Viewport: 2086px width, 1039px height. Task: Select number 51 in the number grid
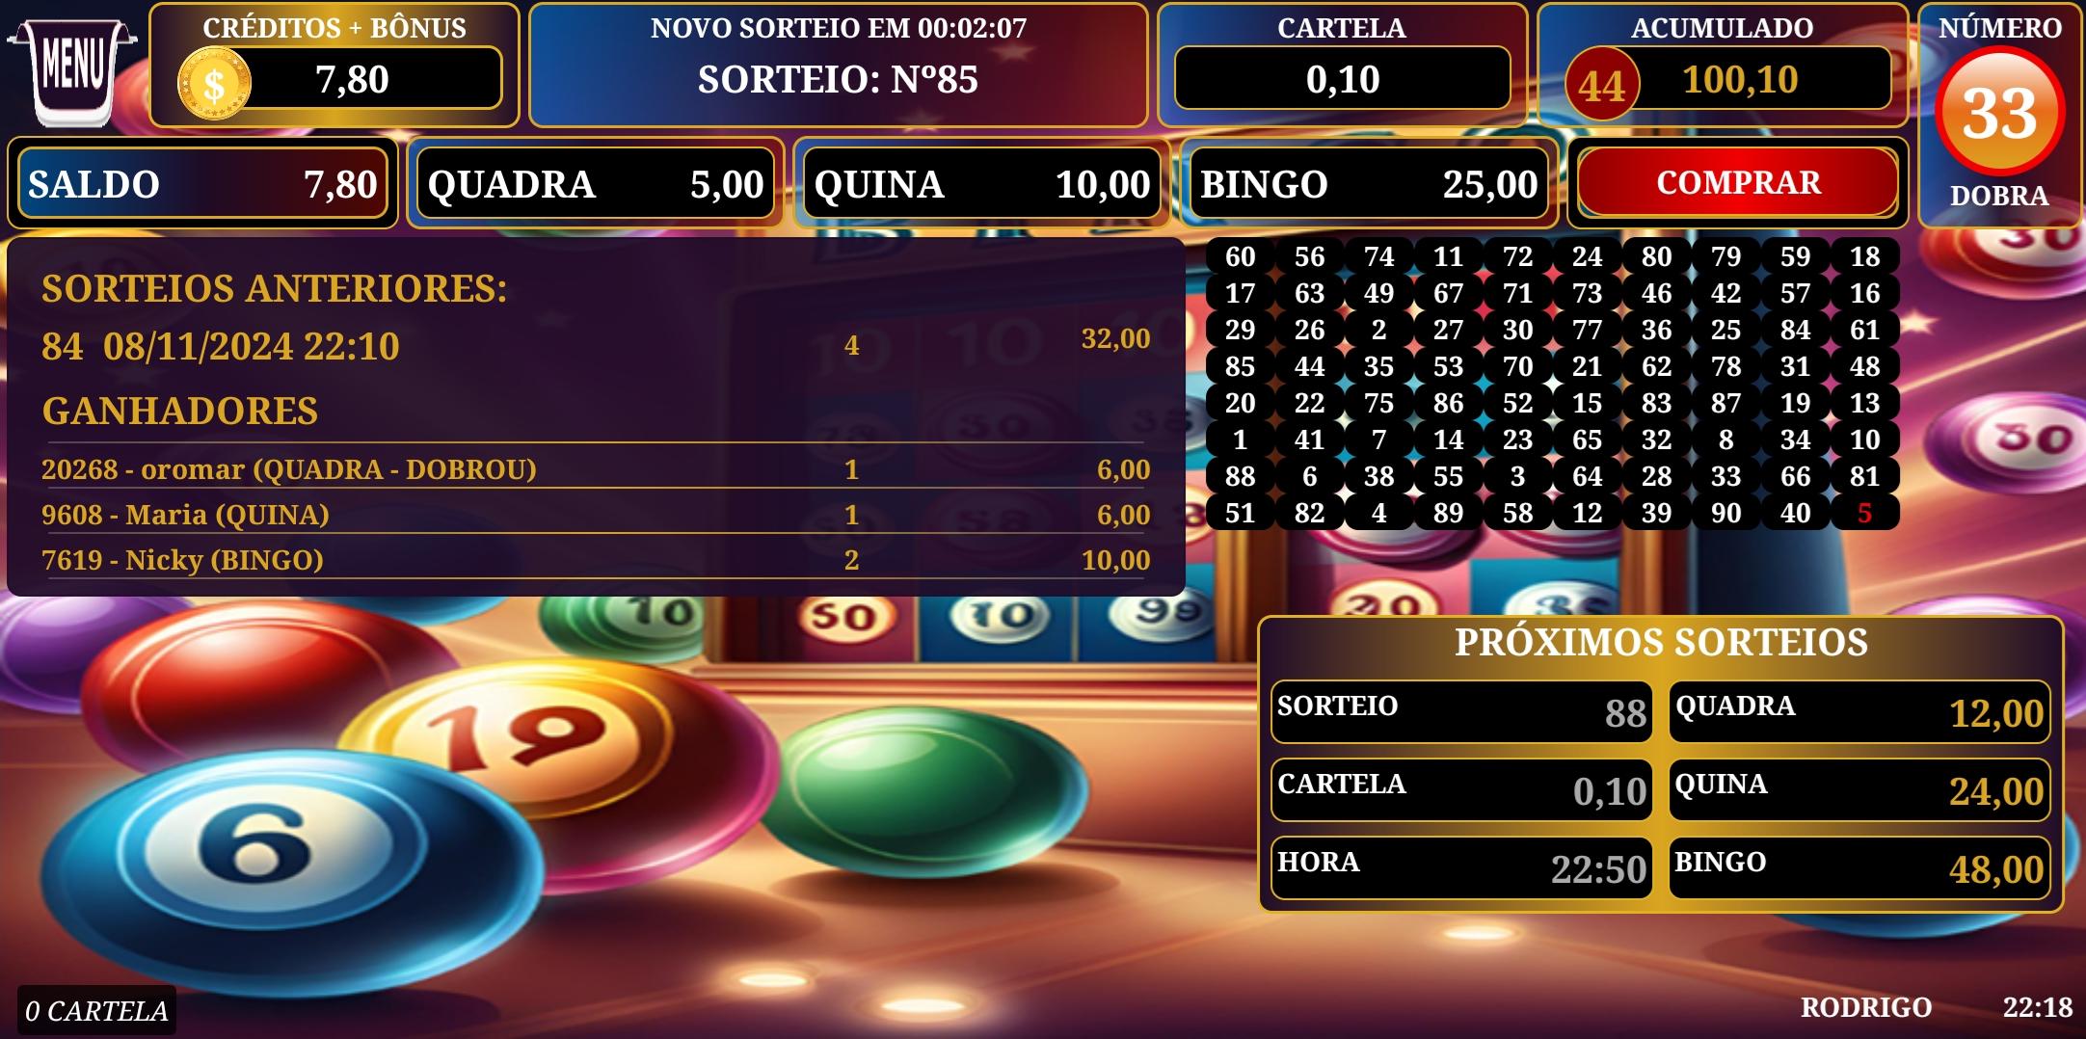(1240, 513)
